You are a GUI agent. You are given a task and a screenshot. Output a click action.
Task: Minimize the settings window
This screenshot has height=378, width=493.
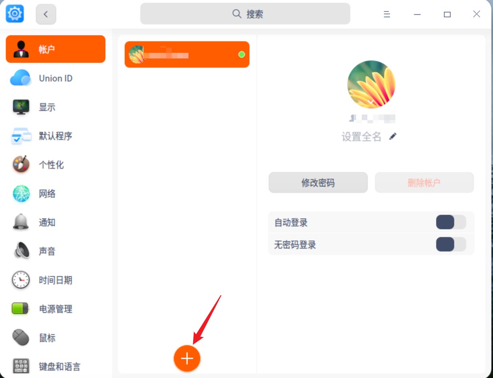417,14
